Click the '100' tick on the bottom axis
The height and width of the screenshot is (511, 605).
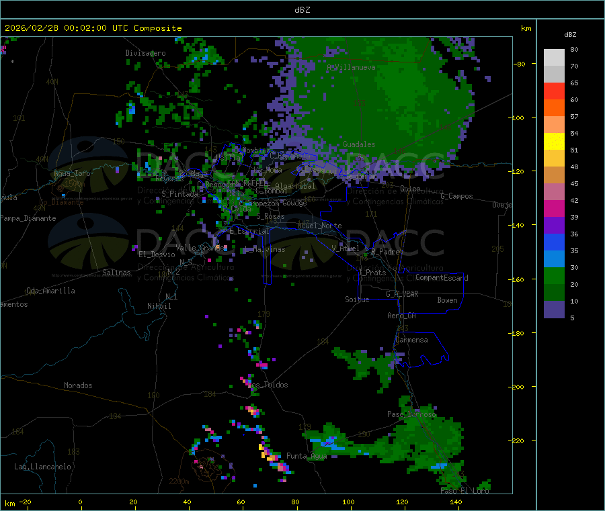[x=348, y=502]
